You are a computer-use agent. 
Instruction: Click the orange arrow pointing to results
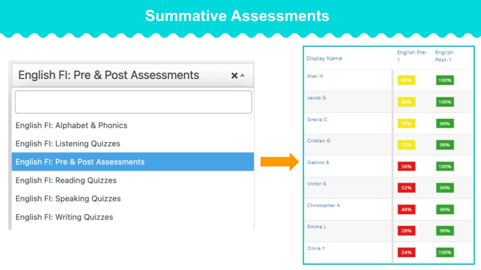(280, 162)
